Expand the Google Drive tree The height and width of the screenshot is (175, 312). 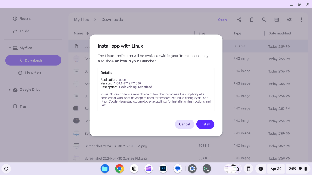click(x=10, y=90)
